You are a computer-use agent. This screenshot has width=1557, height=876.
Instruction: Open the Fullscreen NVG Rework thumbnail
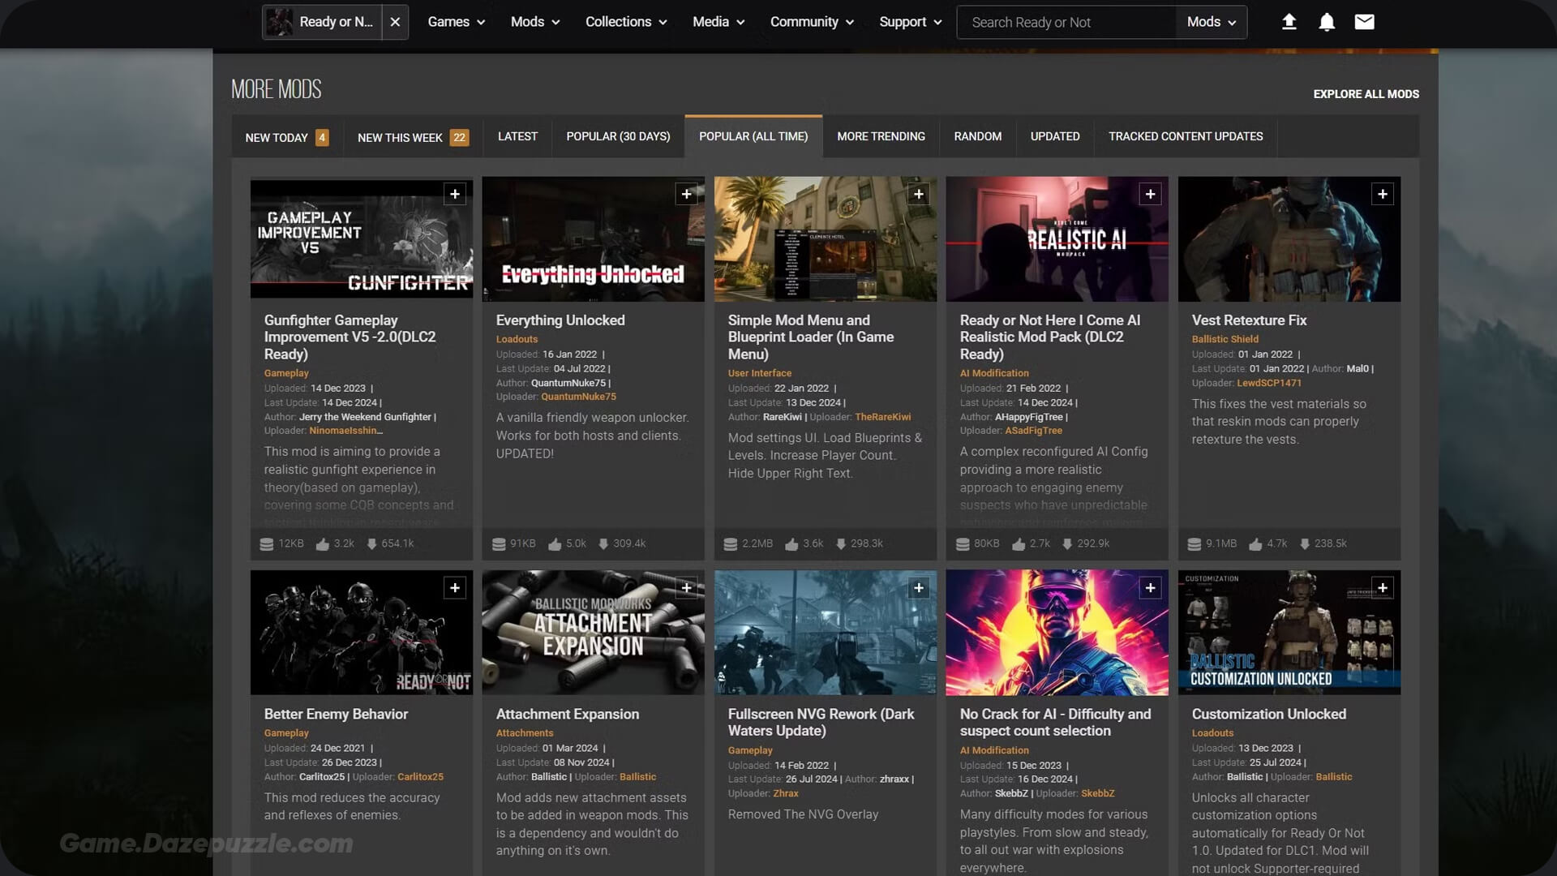tap(825, 632)
